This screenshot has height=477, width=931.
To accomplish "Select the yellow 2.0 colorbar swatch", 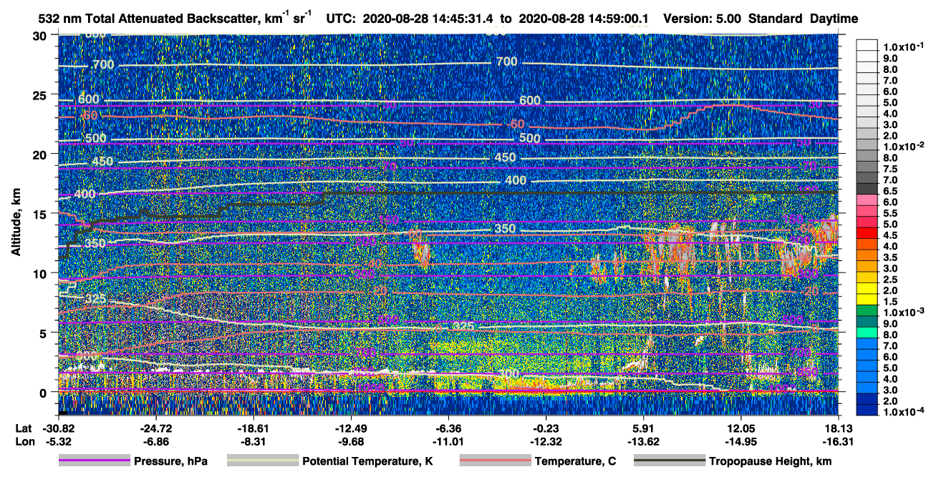I will coord(869,291).
